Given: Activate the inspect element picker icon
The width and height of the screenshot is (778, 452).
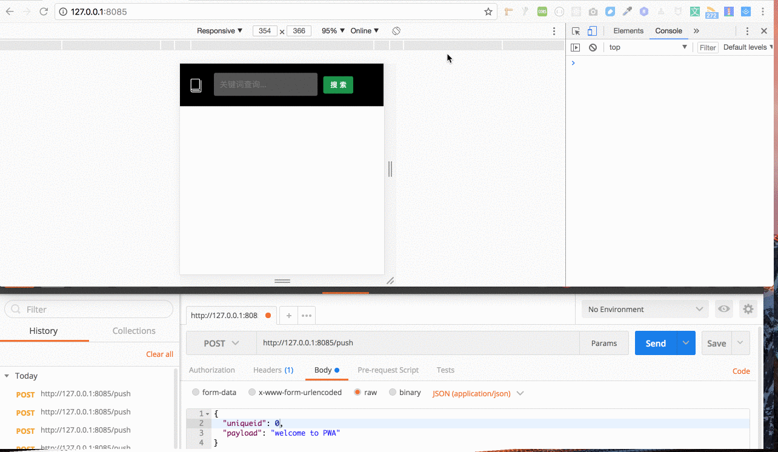Looking at the screenshot, I should [x=576, y=31].
